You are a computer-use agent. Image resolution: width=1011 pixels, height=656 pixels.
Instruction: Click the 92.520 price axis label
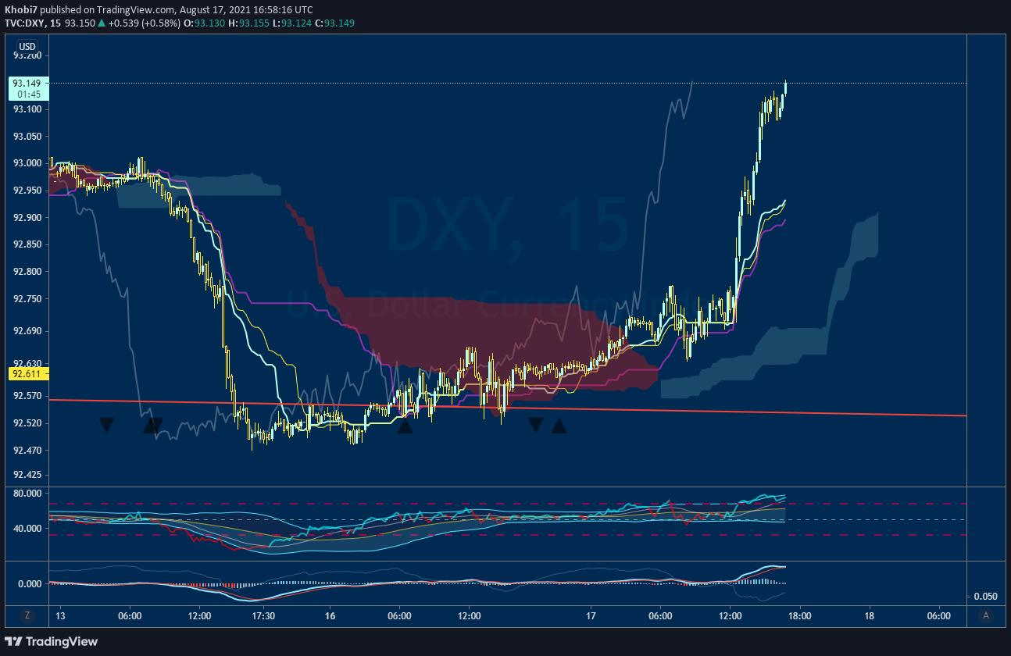(x=27, y=423)
